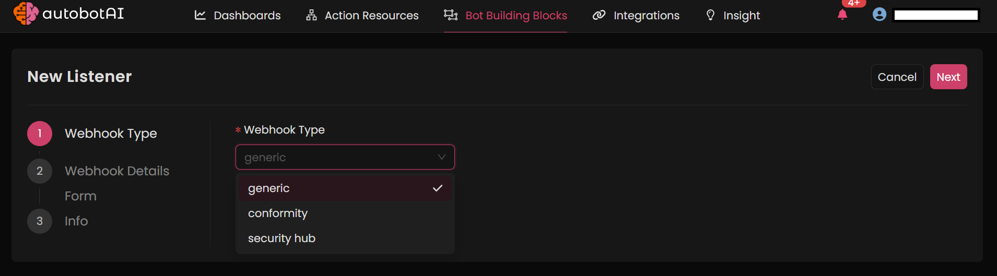Click the Action Resources hierarchy icon
The image size is (997, 276).
tap(311, 15)
